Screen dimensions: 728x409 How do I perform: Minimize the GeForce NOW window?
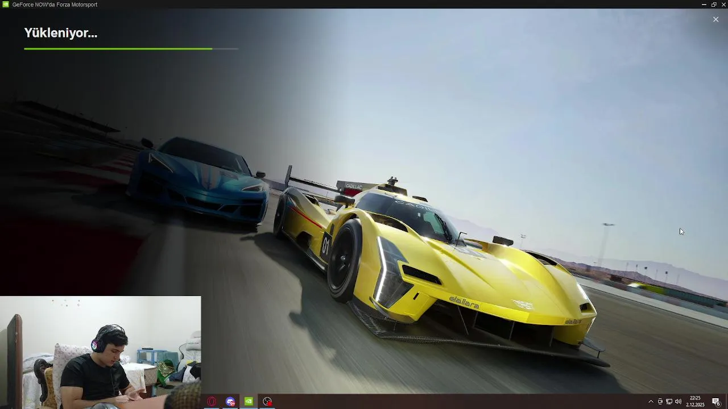coord(704,5)
